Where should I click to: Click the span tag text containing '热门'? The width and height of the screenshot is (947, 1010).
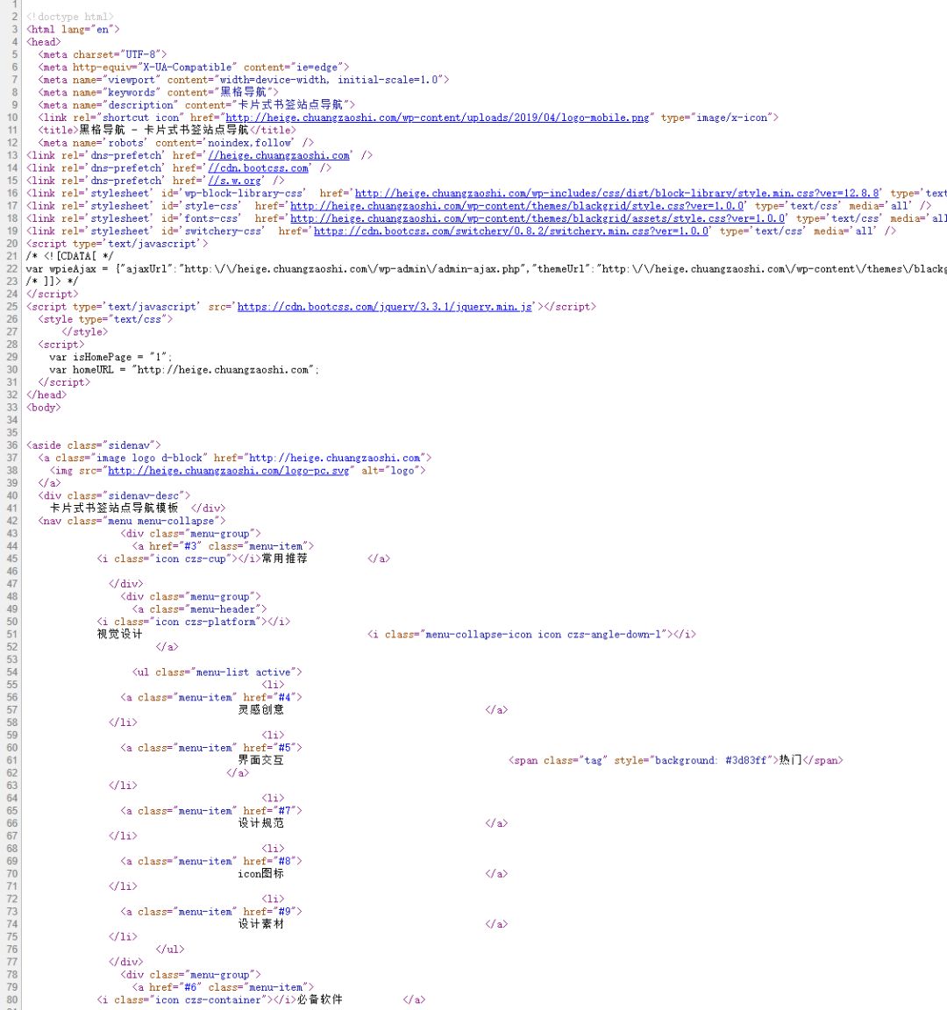click(x=676, y=760)
